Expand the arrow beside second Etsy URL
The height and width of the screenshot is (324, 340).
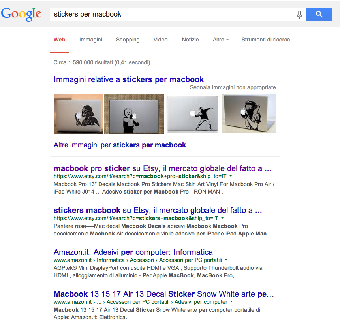[222, 218]
